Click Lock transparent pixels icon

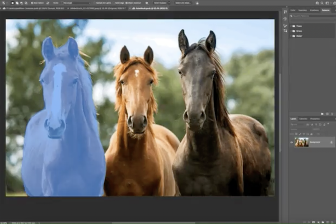coord(296,134)
